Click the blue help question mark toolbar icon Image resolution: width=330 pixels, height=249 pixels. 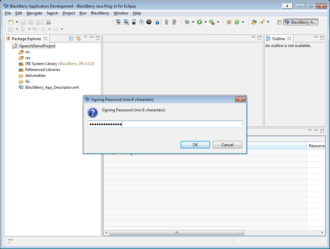click(x=141, y=22)
